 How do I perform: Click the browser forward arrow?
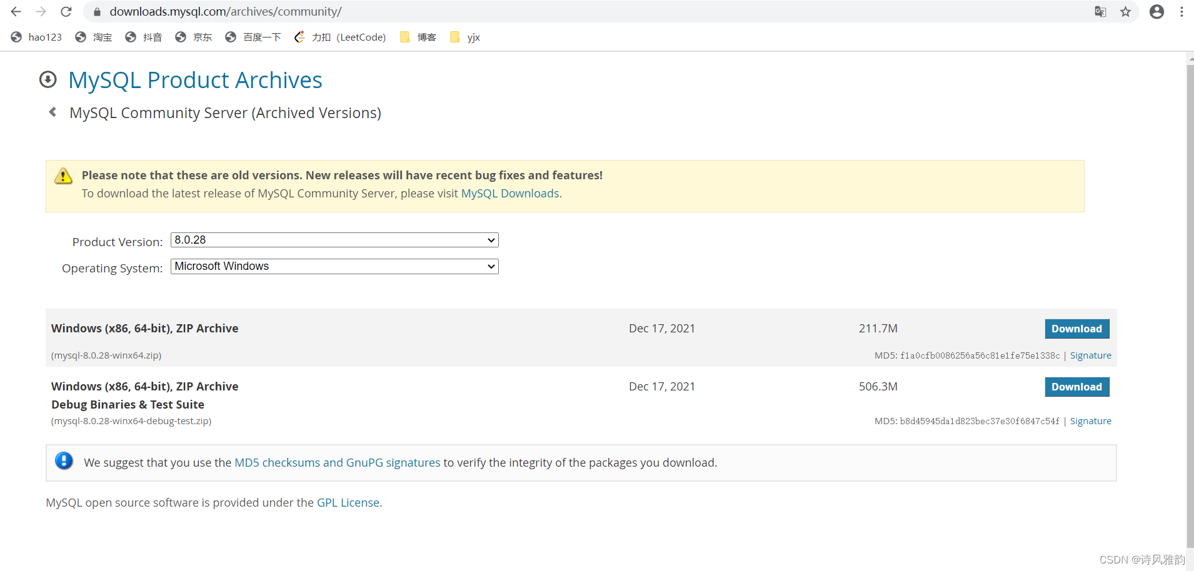(x=41, y=11)
